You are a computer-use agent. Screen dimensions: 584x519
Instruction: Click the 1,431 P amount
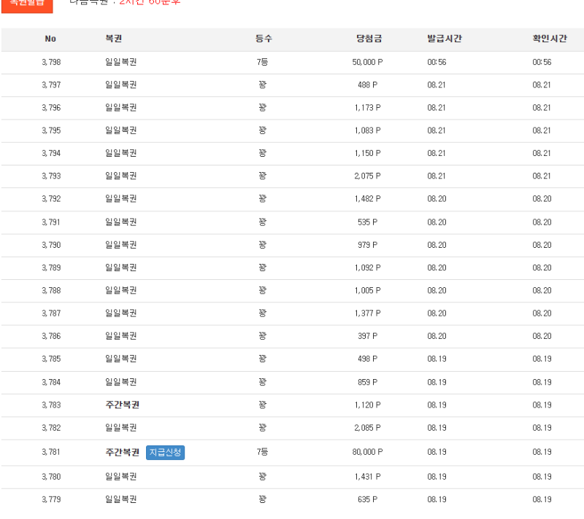(367, 477)
